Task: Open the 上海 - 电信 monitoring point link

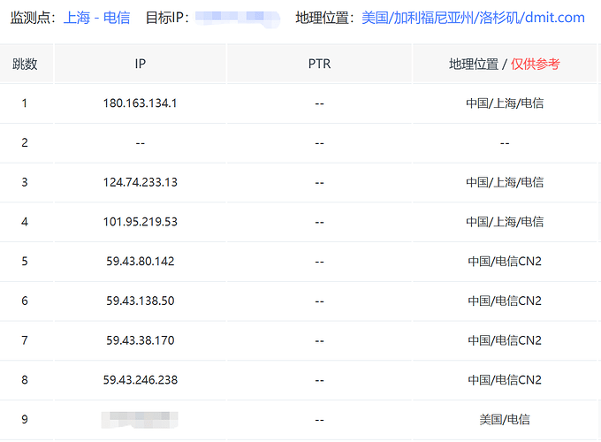Action: click(96, 18)
